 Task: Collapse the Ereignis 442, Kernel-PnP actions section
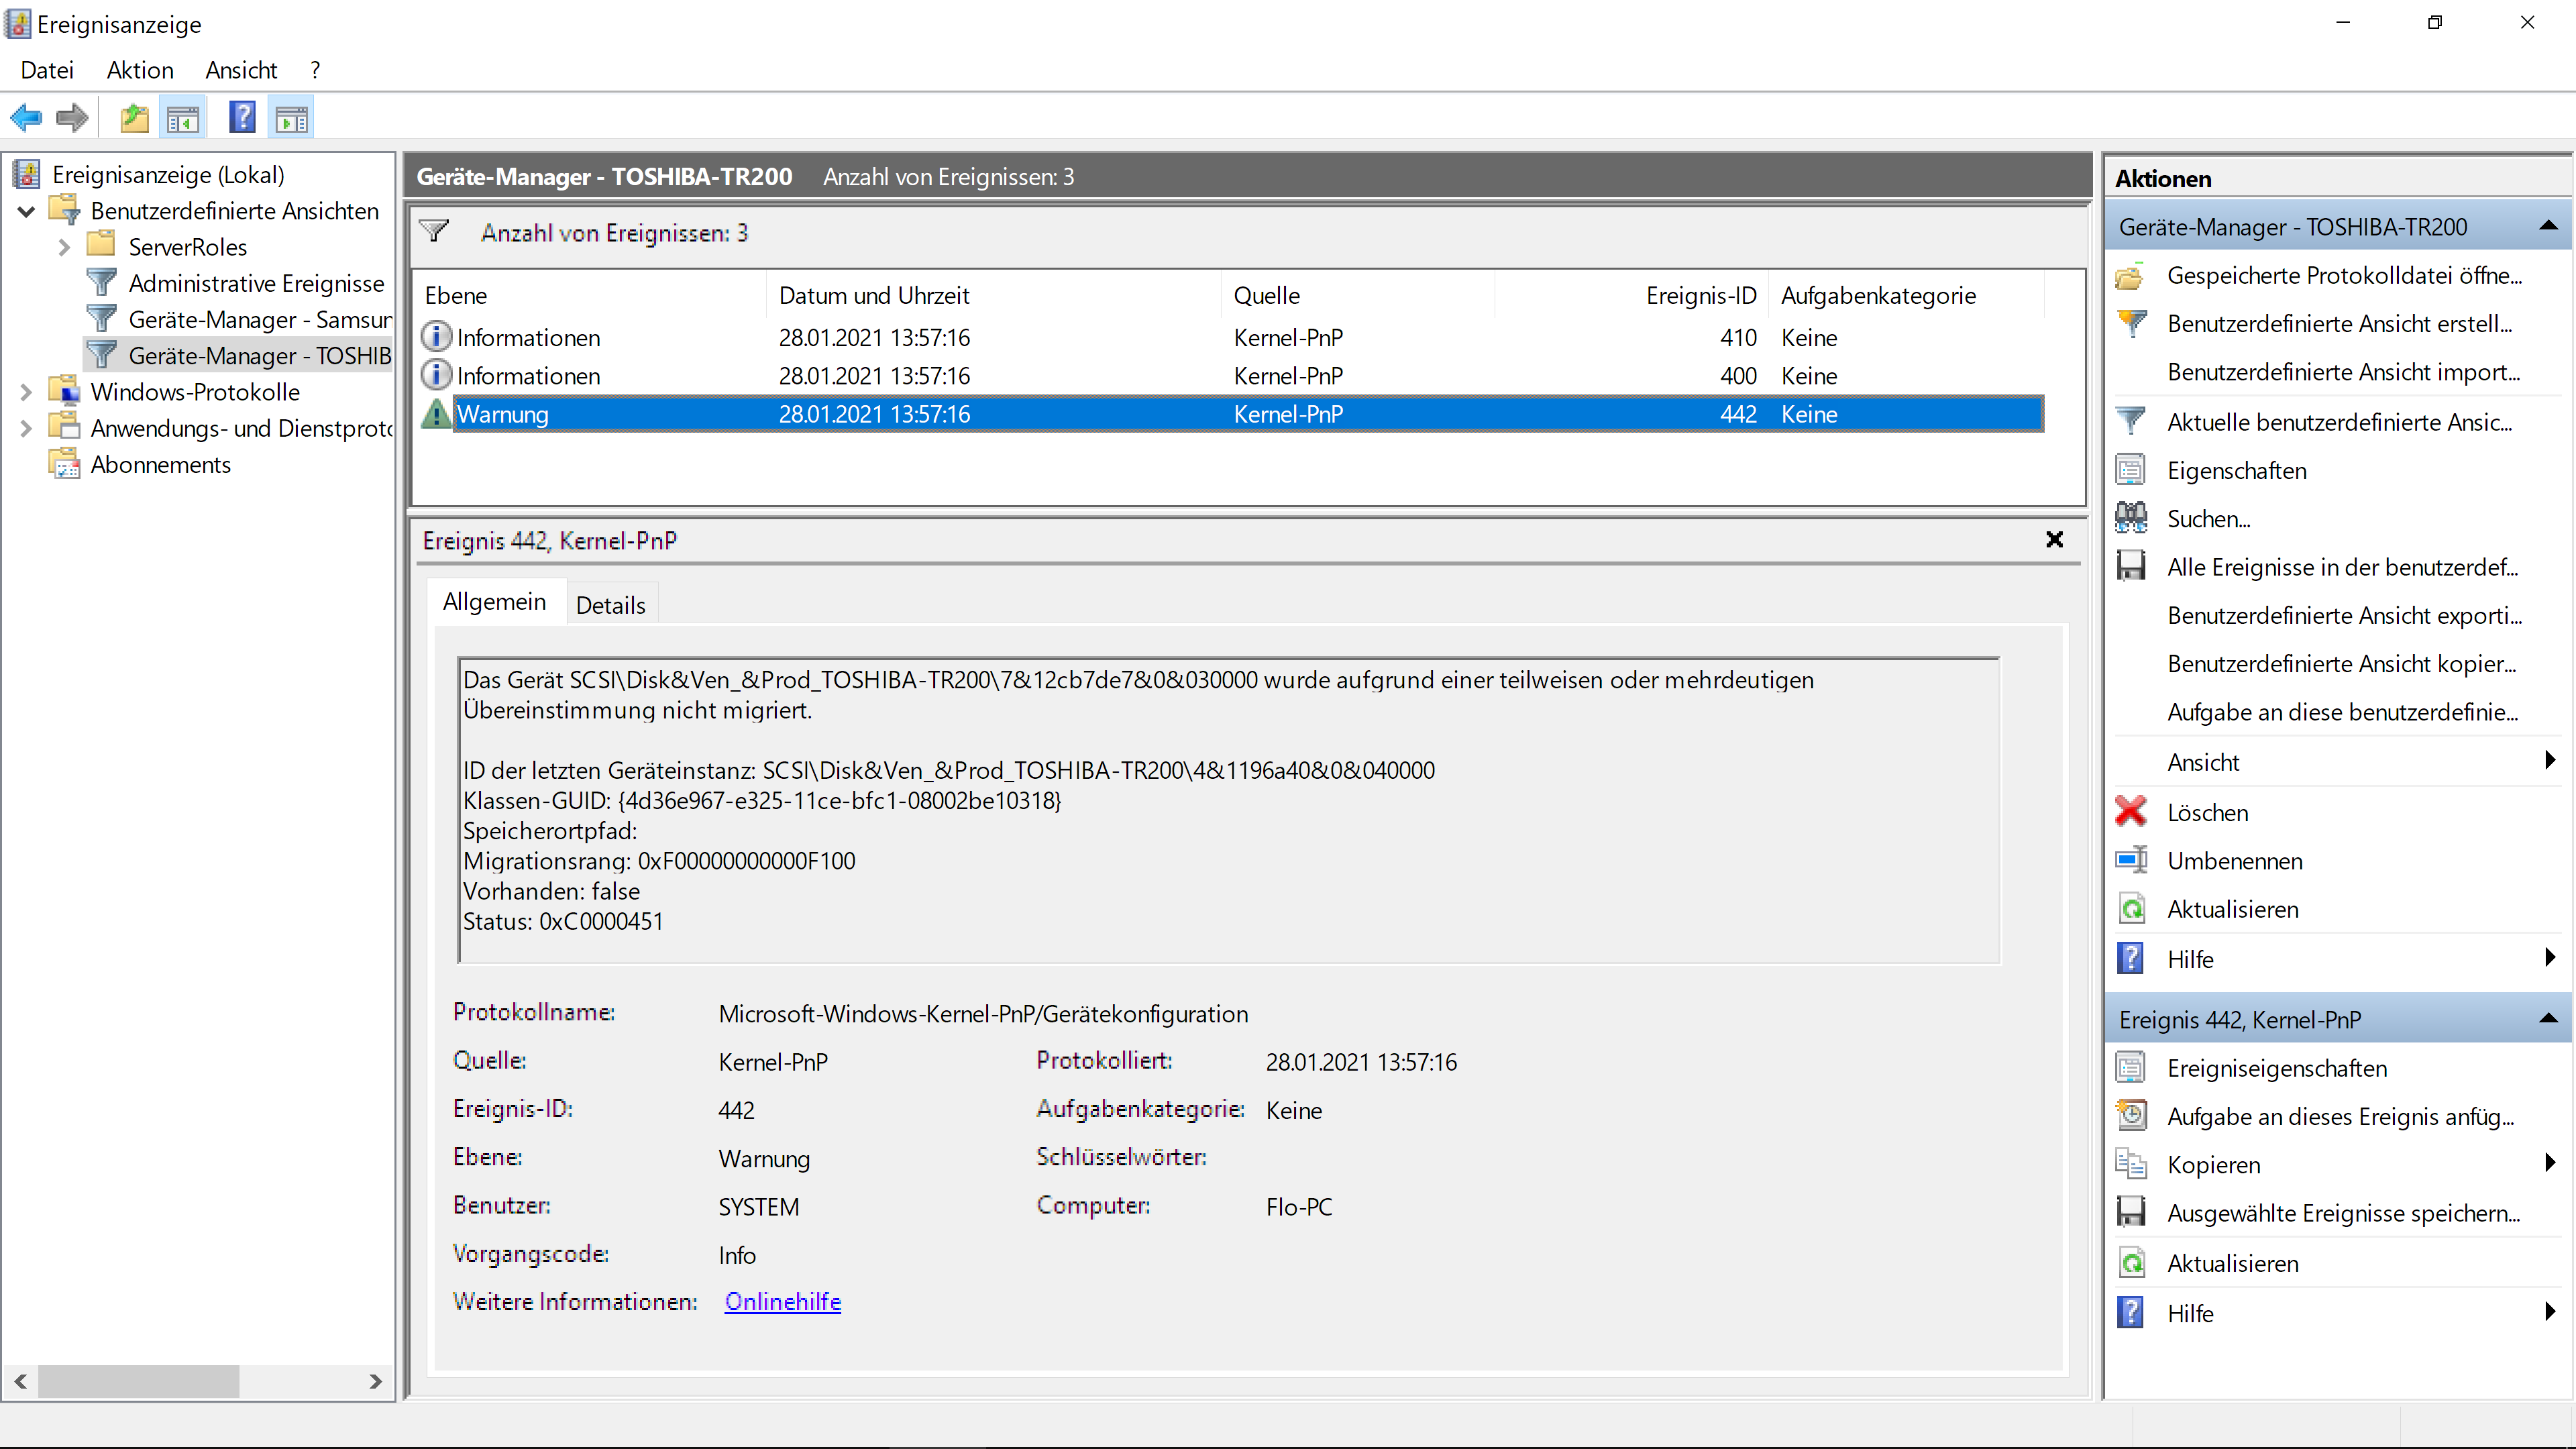[x=2548, y=1019]
